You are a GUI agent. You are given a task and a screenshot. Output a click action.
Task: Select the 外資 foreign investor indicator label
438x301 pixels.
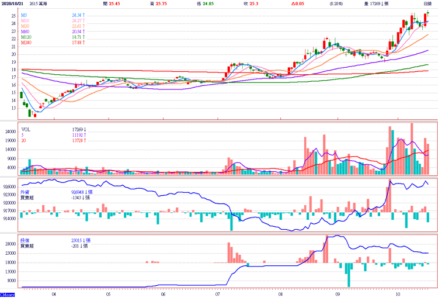[25, 192]
